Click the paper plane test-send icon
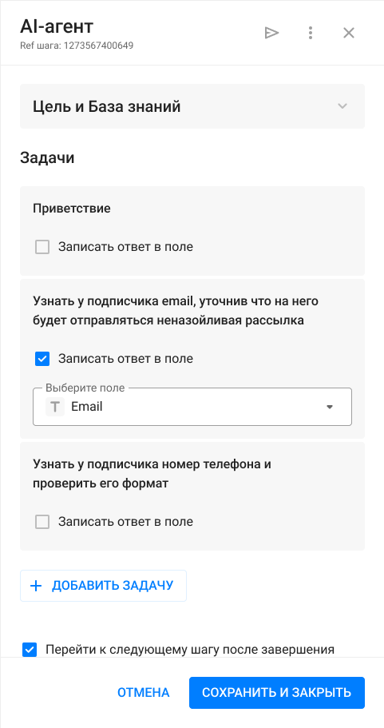Screen dimensions: 384x728 271,33
